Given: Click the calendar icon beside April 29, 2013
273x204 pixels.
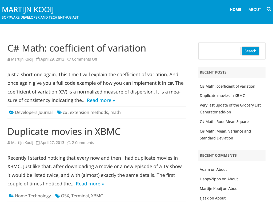Looking at the screenshot, I should tap(38, 59).
